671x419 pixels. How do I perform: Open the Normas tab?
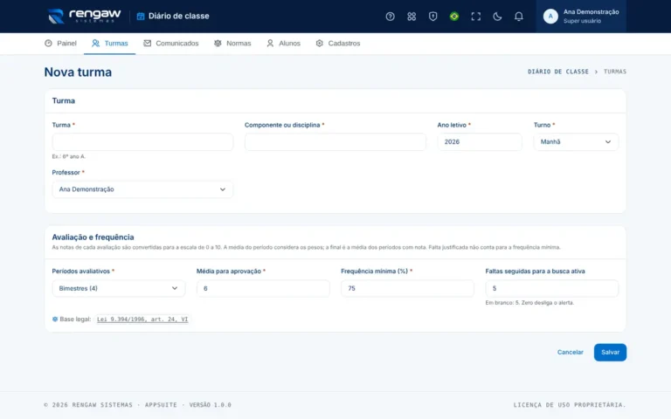point(232,43)
